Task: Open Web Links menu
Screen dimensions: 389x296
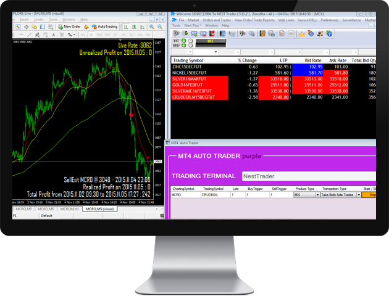Action: (286, 20)
